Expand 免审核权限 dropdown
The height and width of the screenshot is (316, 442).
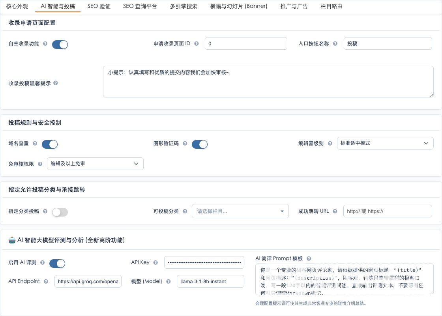point(95,164)
